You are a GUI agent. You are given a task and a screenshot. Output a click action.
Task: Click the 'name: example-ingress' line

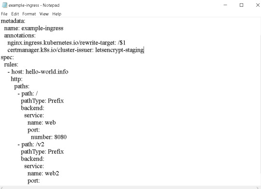pyautogui.click(x=34, y=29)
